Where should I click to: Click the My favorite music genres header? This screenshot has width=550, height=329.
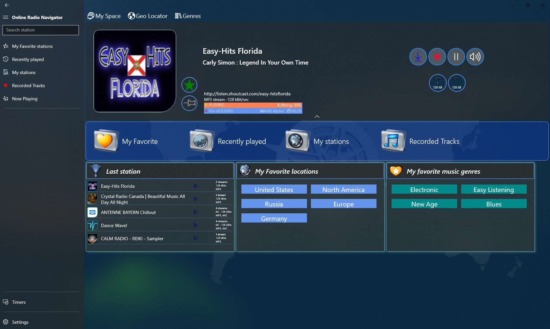click(x=460, y=171)
